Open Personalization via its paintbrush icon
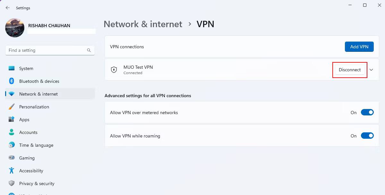 [12, 106]
